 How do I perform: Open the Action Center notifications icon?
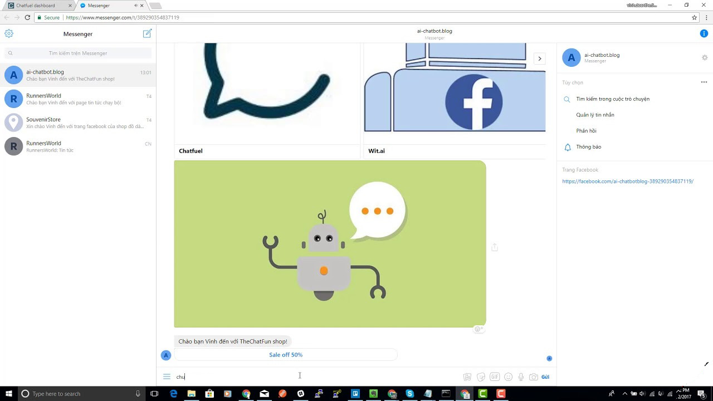tap(701, 394)
